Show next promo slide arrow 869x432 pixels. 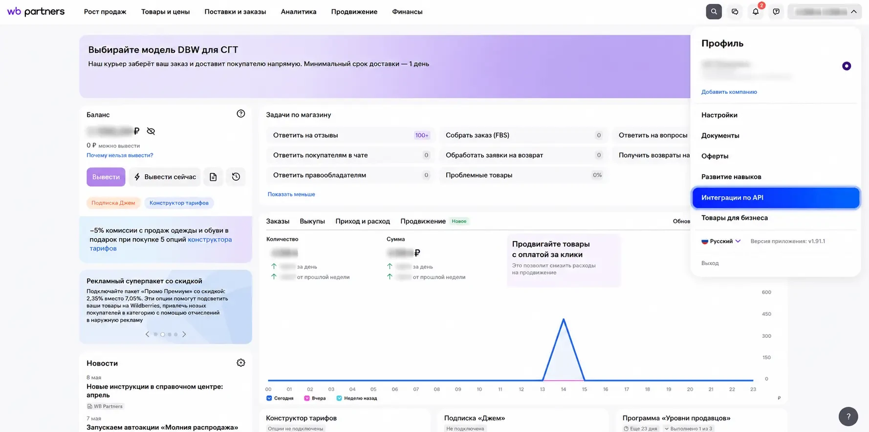point(184,334)
